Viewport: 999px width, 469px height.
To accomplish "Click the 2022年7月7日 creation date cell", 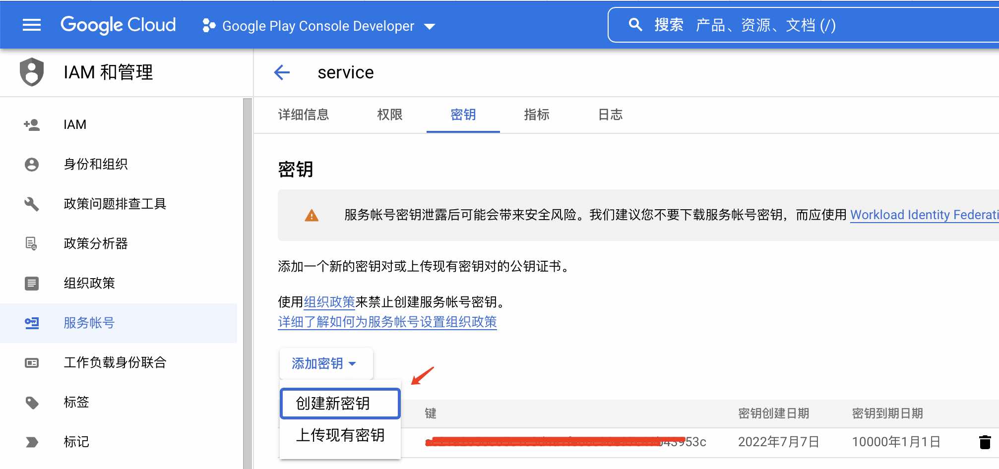I will pos(778,442).
